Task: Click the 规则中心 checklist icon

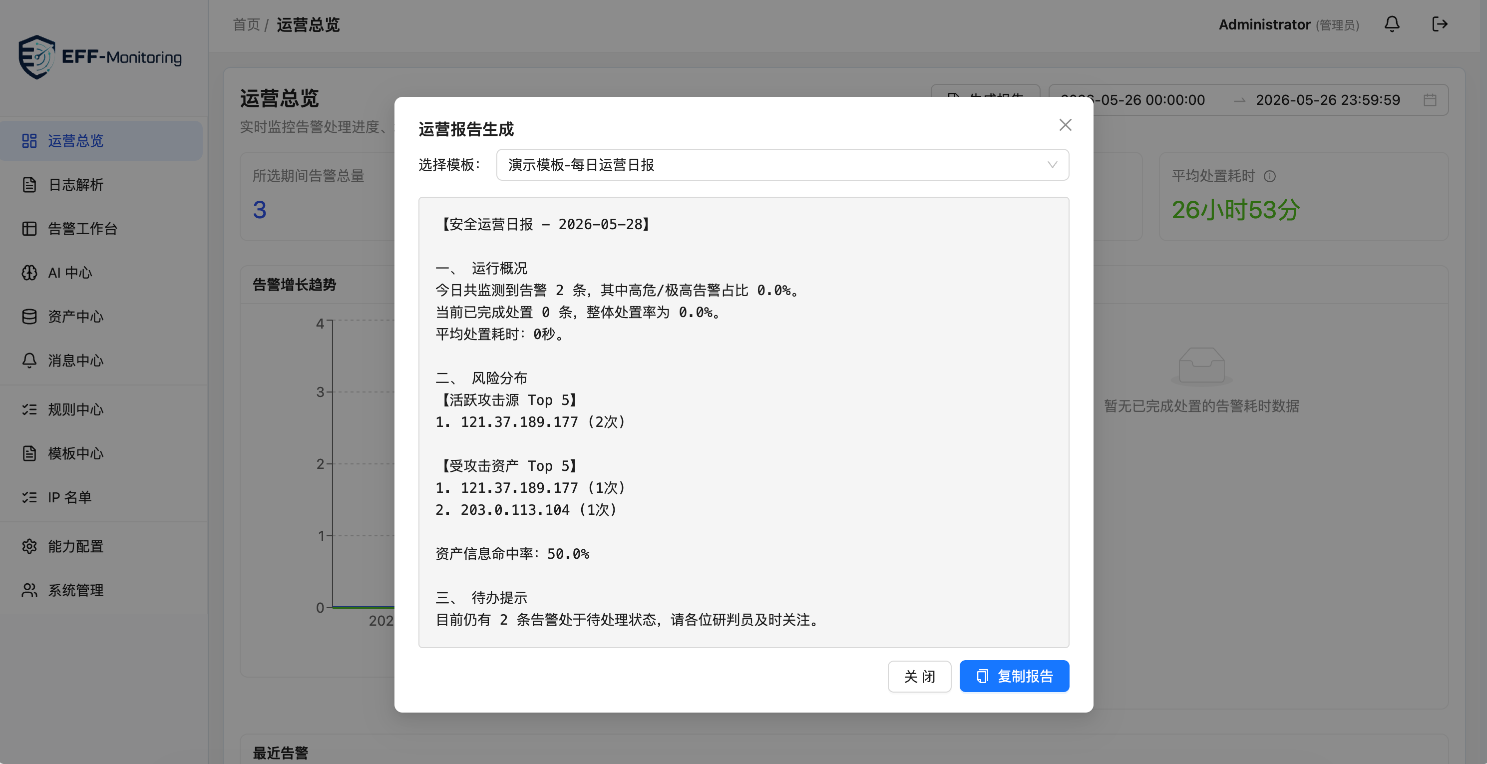Action: point(29,409)
